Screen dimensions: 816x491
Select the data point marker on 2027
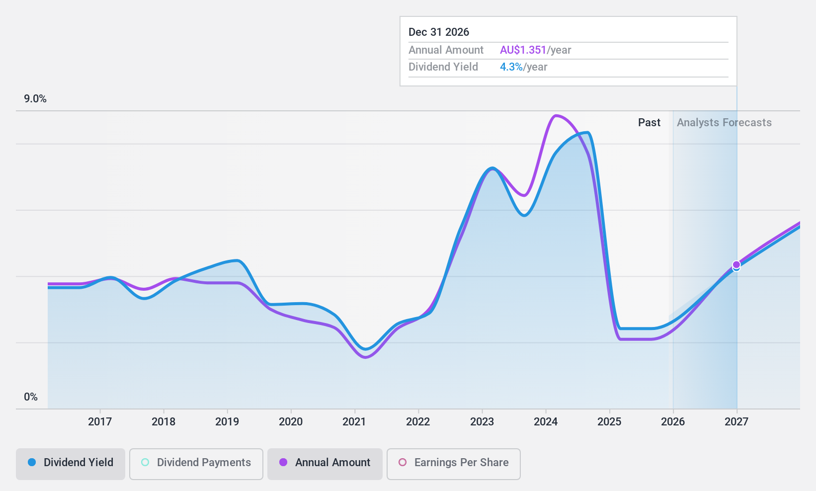(736, 266)
